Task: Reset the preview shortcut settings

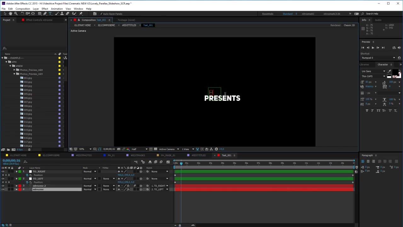Action: (x=399, y=58)
